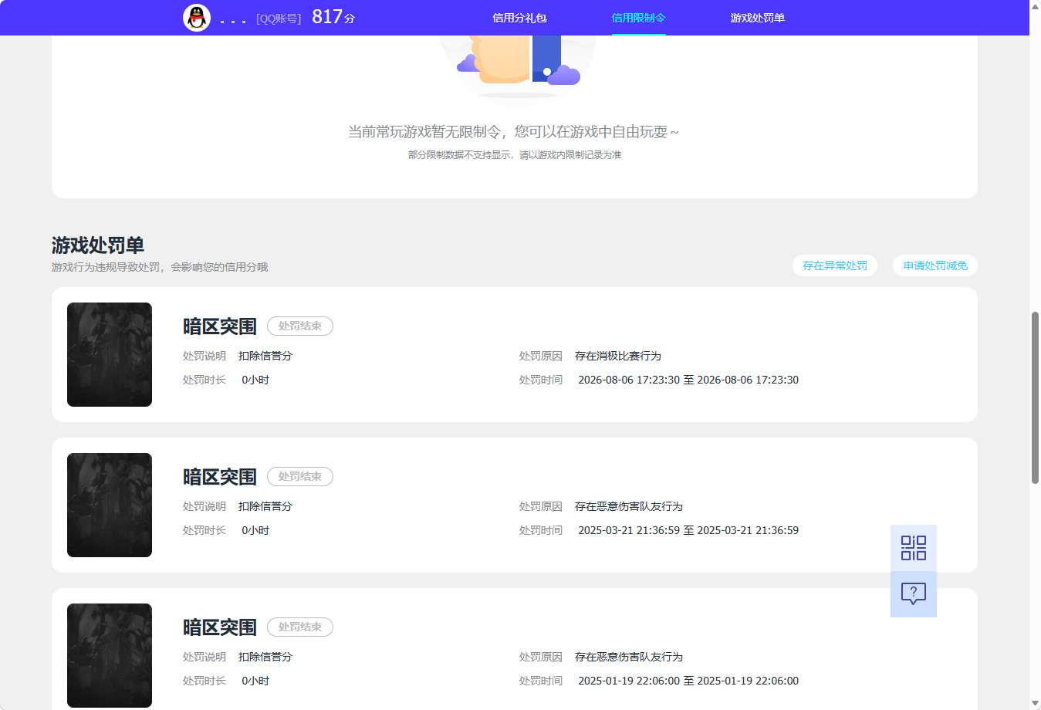This screenshot has width=1041, height=710.
Task: Click 暗区突围 title of 2025-01-19 record
Action: click(x=220, y=627)
